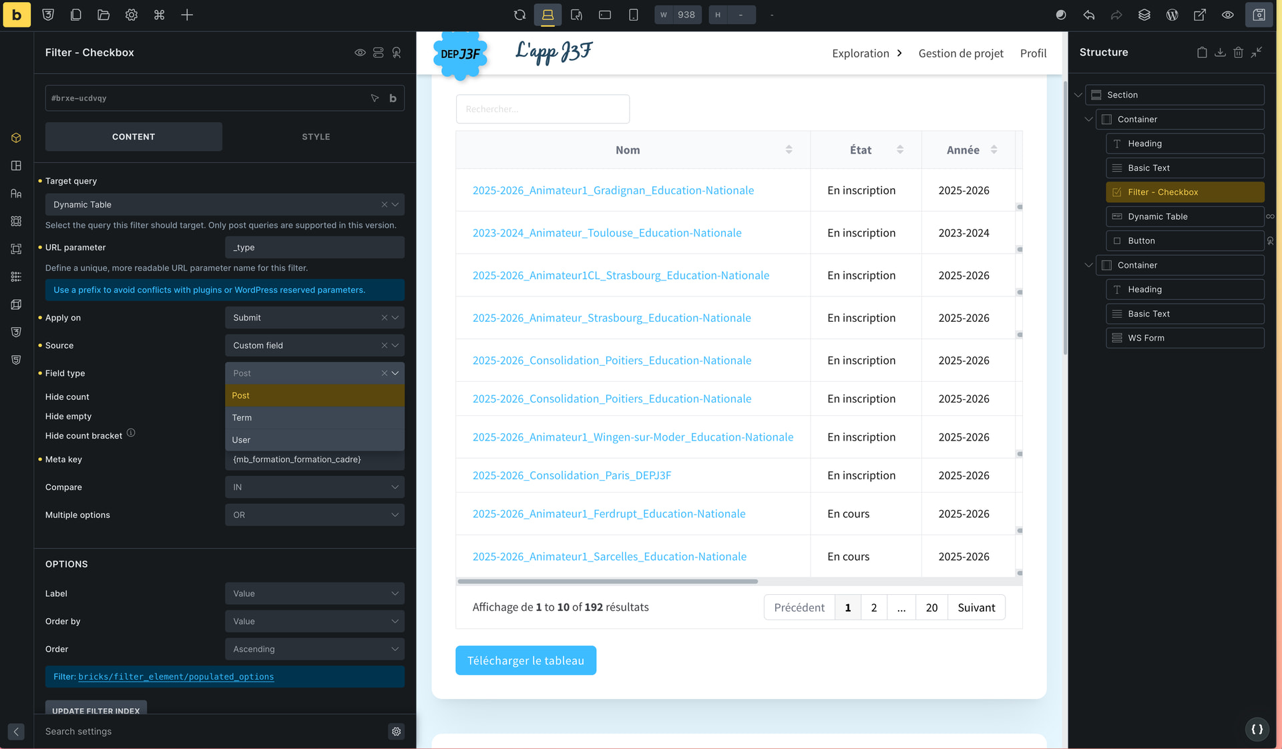Screen dimensions: 1282x749
Task: Switch to the STYLE tab
Action: pos(316,137)
